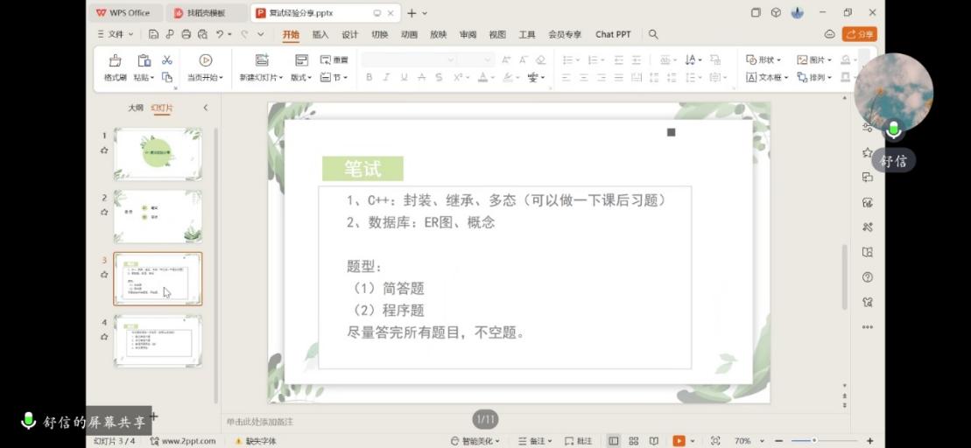971x448 pixels.
Task: Toggle the star mark on slide 1
Action: pos(104,150)
